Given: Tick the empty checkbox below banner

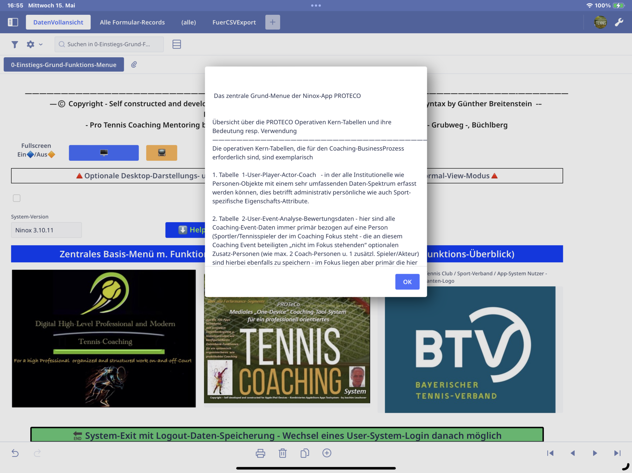Looking at the screenshot, I should coord(17,198).
